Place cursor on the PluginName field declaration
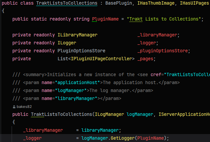 point(105,19)
